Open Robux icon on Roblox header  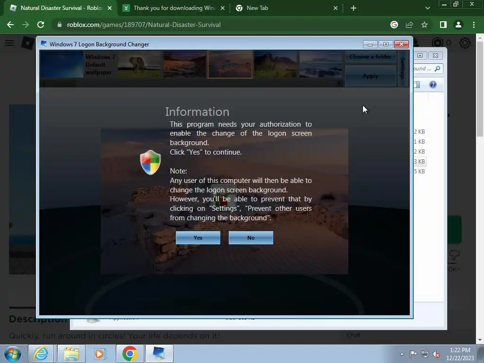click(438, 43)
